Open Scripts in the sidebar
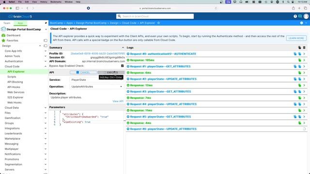Viewport: 310px width, 174px height. click(12, 77)
